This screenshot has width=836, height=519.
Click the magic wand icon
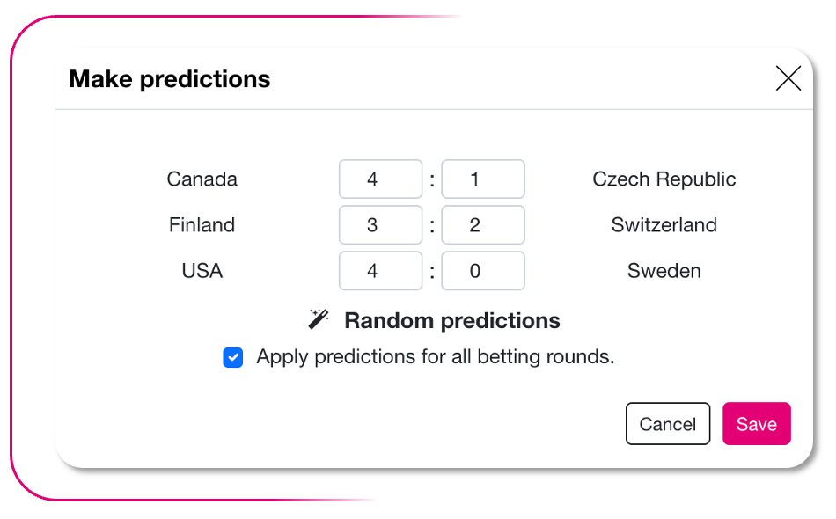point(319,319)
